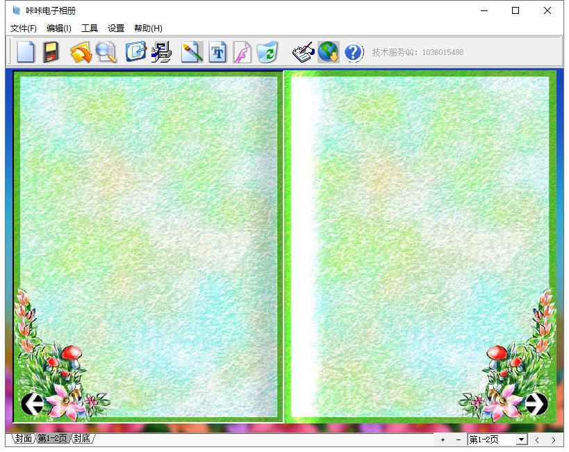
Task: Click the app icon in title bar
Action: (x=16, y=10)
